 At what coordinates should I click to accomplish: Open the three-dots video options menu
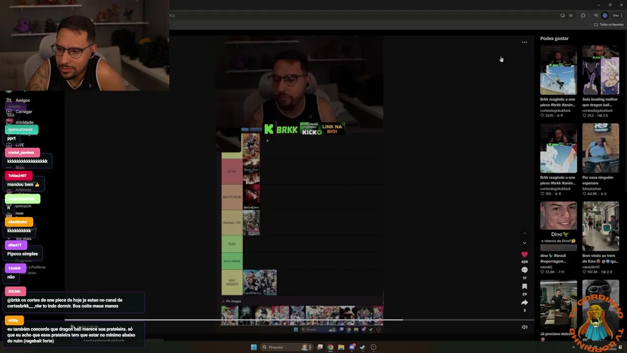[524, 42]
